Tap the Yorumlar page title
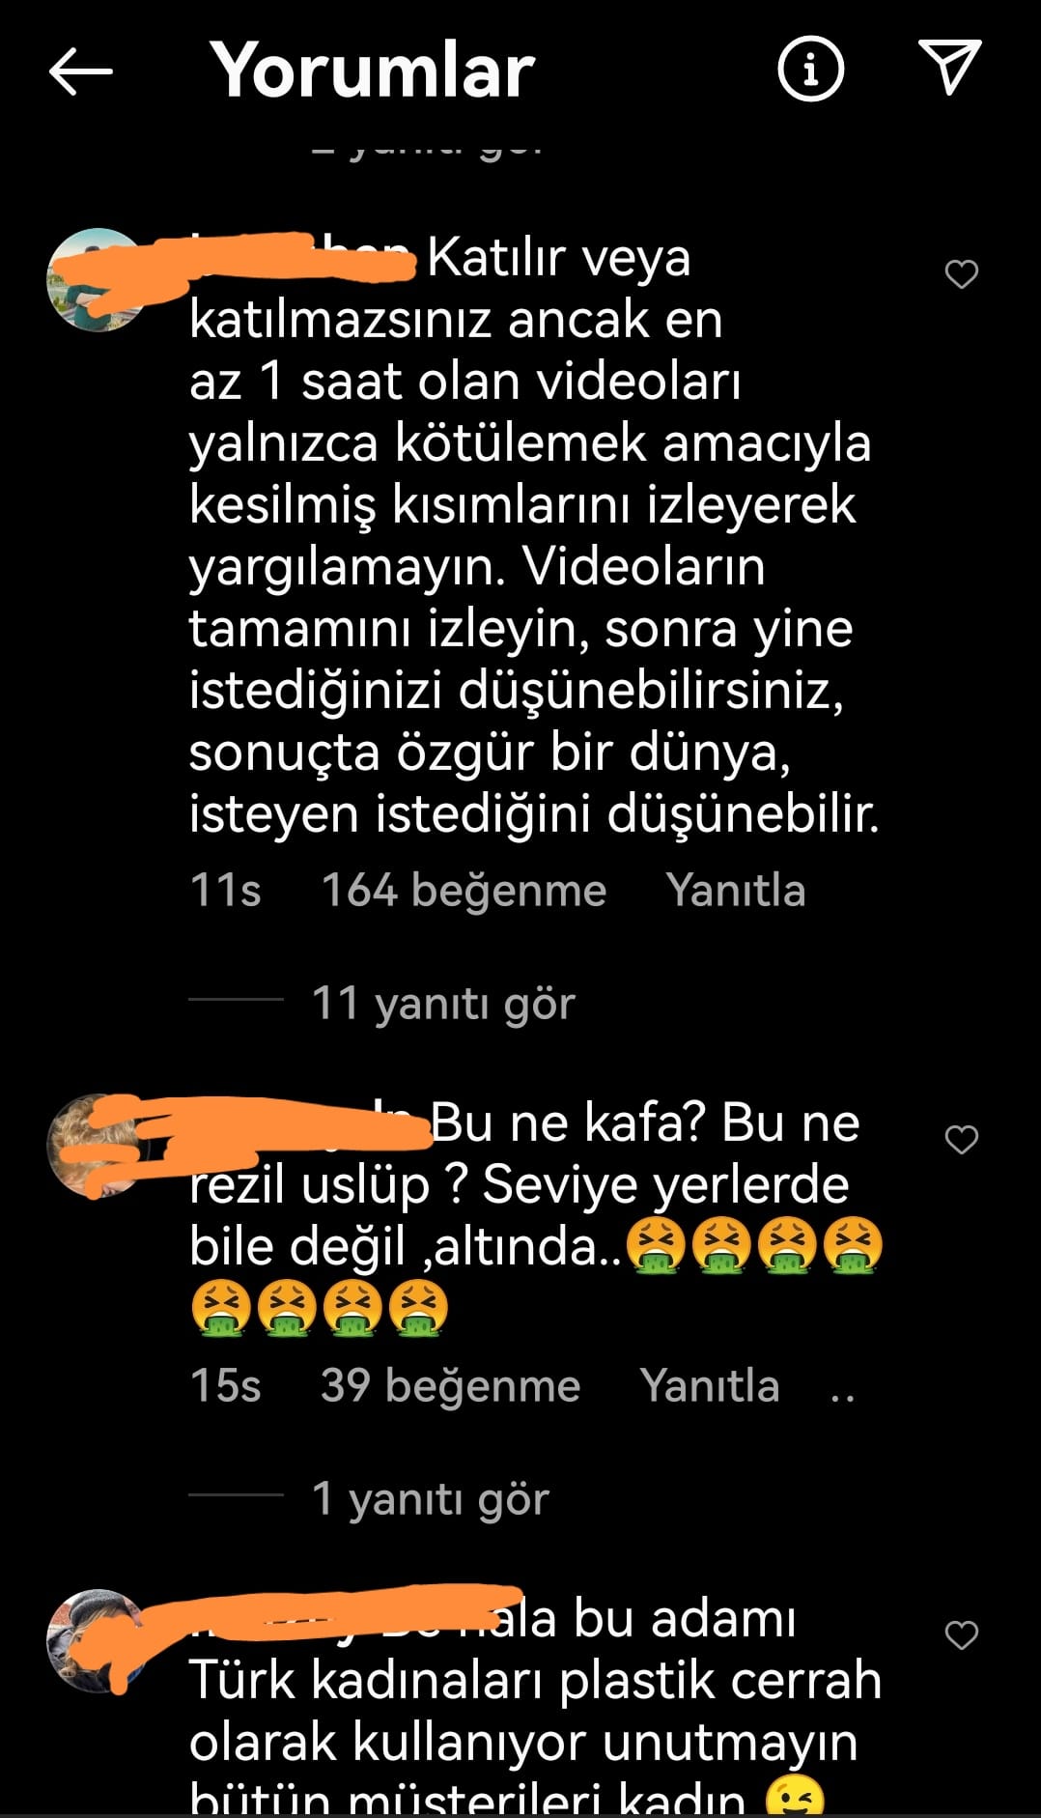The image size is (1041, 1818). click(x=373, y=71)
